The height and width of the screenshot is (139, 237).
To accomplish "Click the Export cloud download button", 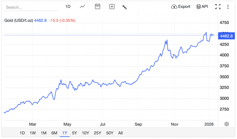I will [181, 7].
